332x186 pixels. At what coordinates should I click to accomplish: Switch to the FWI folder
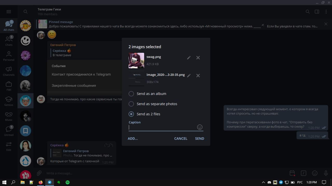[x=9, y=86]
